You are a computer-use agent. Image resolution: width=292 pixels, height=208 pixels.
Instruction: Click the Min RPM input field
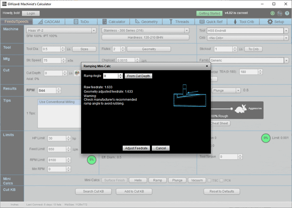(x=57, y=169)
